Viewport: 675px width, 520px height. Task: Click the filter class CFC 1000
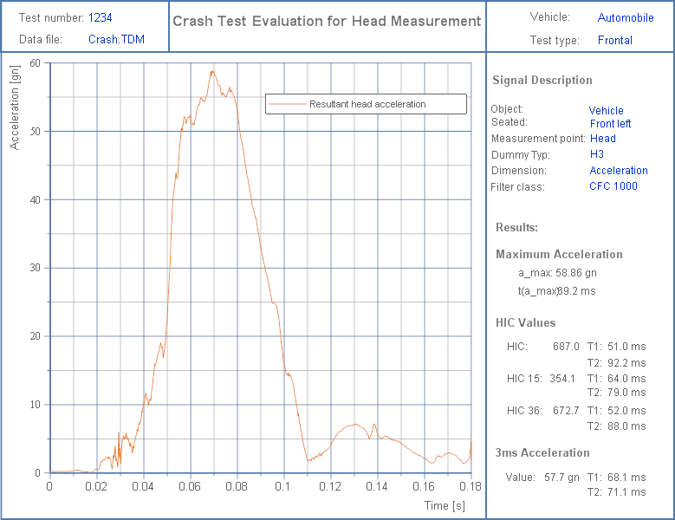coord(613,186)
